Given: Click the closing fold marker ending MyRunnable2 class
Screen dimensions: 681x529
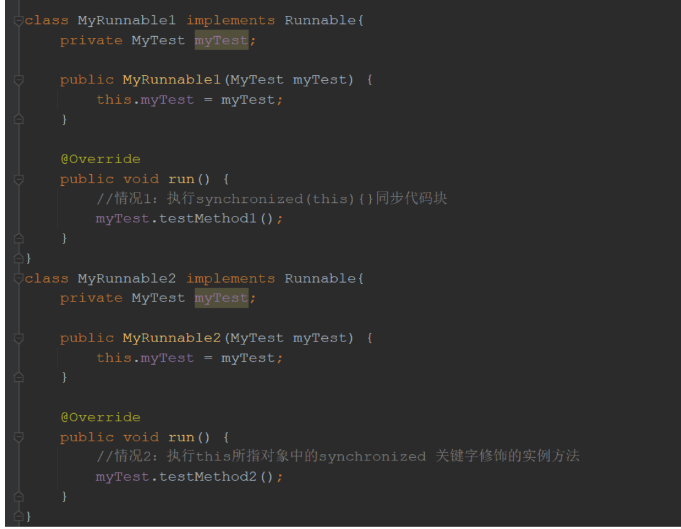Looking at the screenshot, I should 19,516.
